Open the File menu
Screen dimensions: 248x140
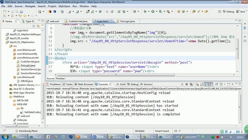(x=3, y=6)
